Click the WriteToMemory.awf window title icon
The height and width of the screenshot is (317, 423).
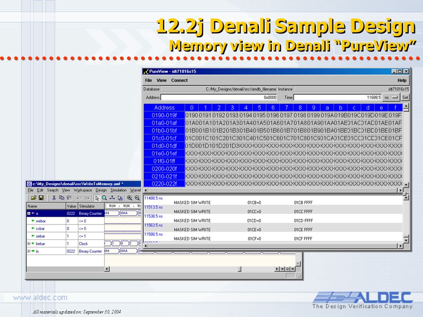click(x=29, y=184)
